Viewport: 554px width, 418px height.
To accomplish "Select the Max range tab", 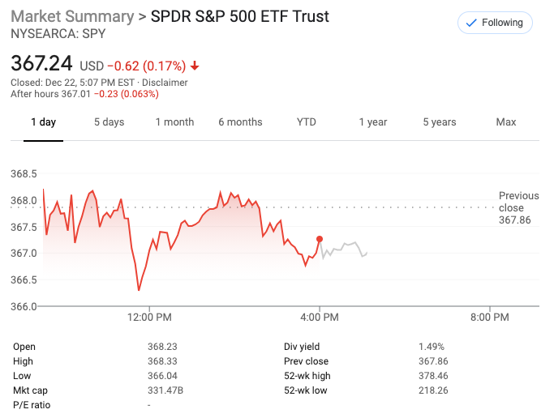I will [x=506, y=122].
